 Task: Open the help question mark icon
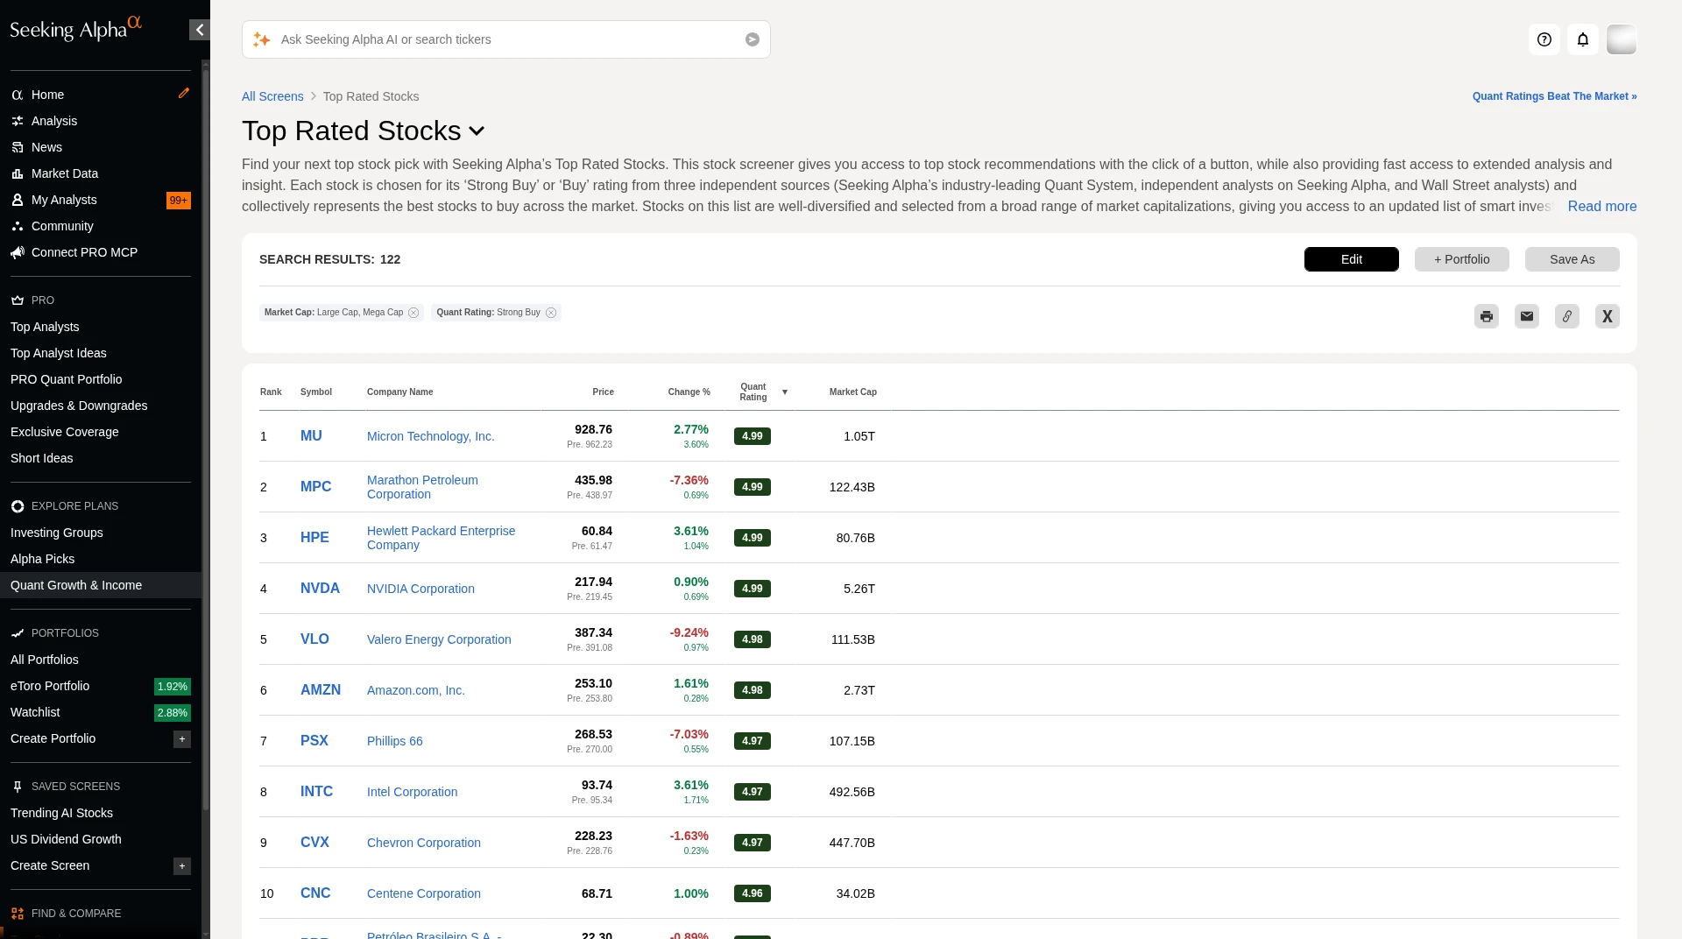tap(1544, 39)
